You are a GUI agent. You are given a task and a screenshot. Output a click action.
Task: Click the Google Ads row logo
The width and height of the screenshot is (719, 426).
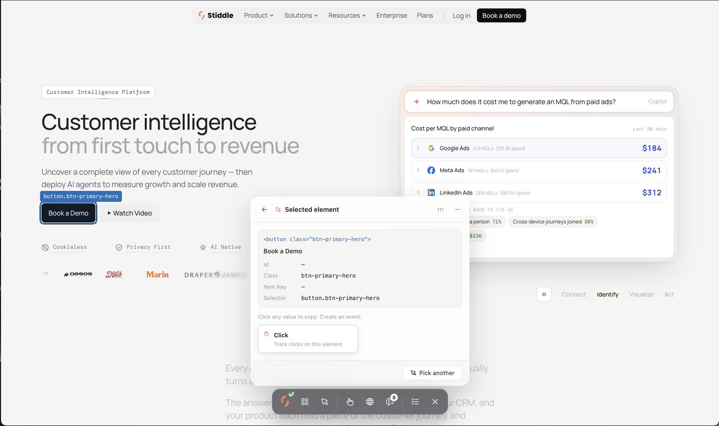[x=431, y=148]
